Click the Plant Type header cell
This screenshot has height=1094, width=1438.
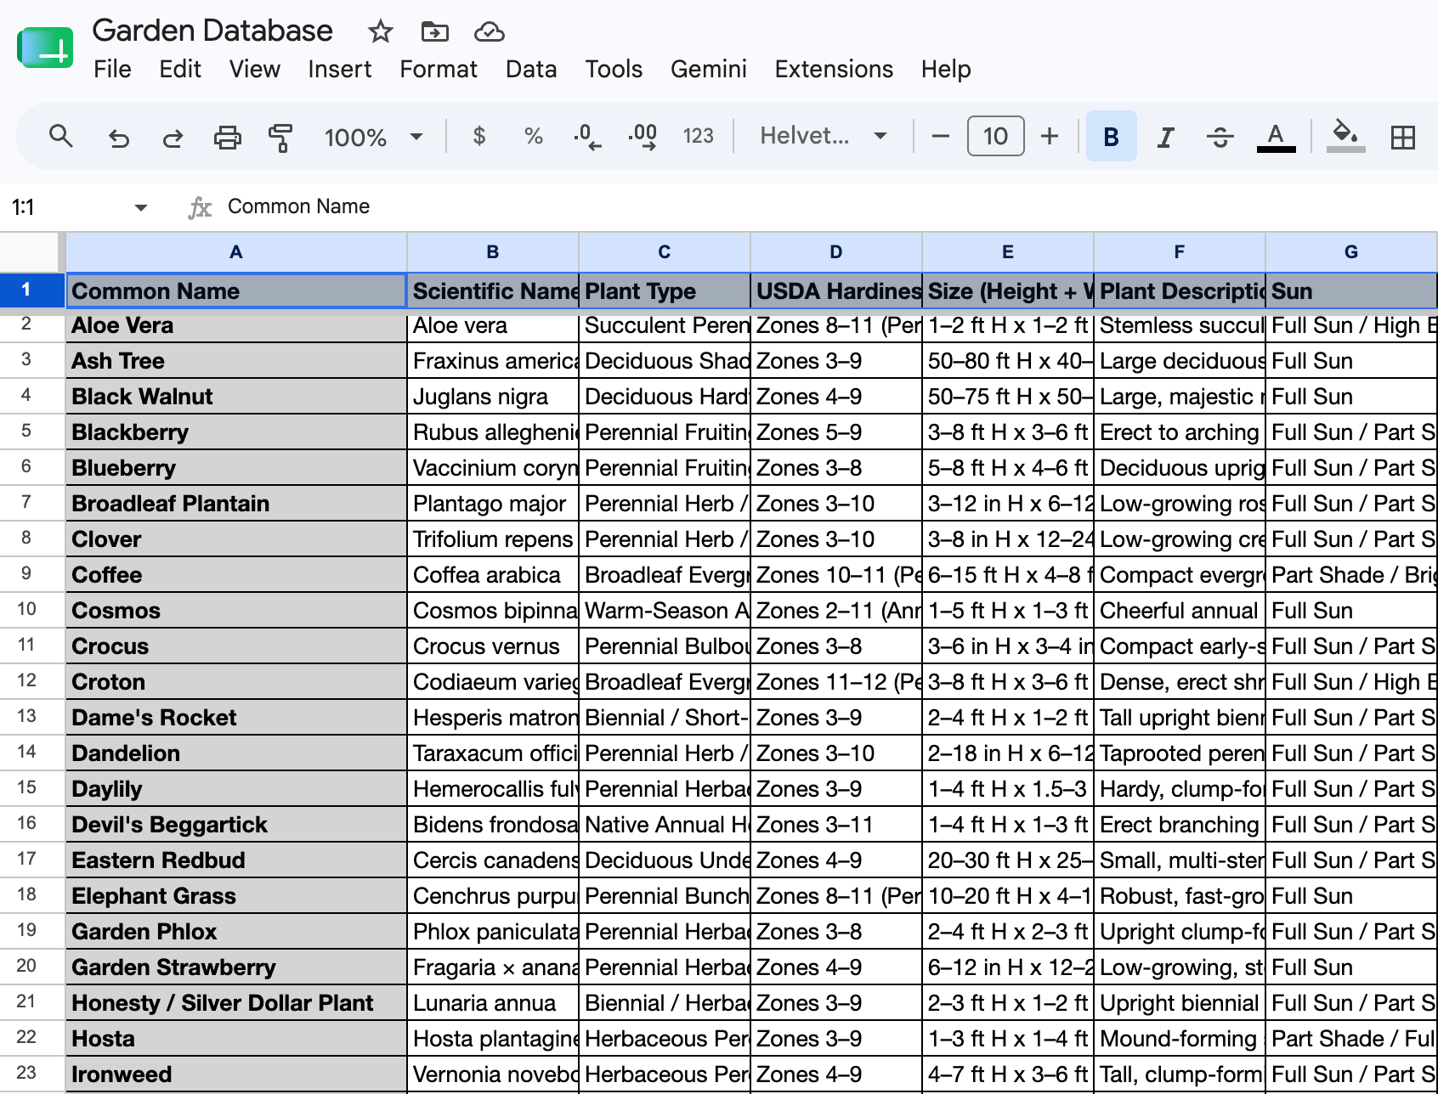(x=665, y=291)
